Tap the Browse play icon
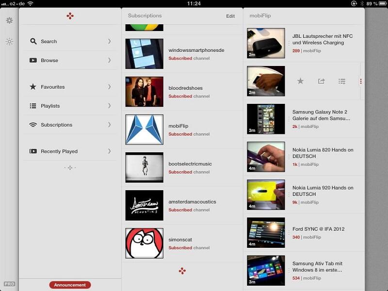 [33, 60]
